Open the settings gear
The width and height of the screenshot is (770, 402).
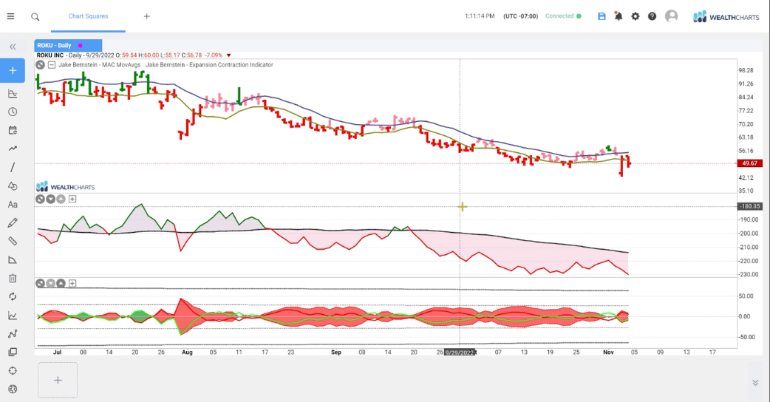pyautogui.click(x=635, y=16)
